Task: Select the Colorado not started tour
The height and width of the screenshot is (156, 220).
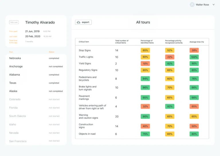Action: pyautogui.click(x=15, y=99)
